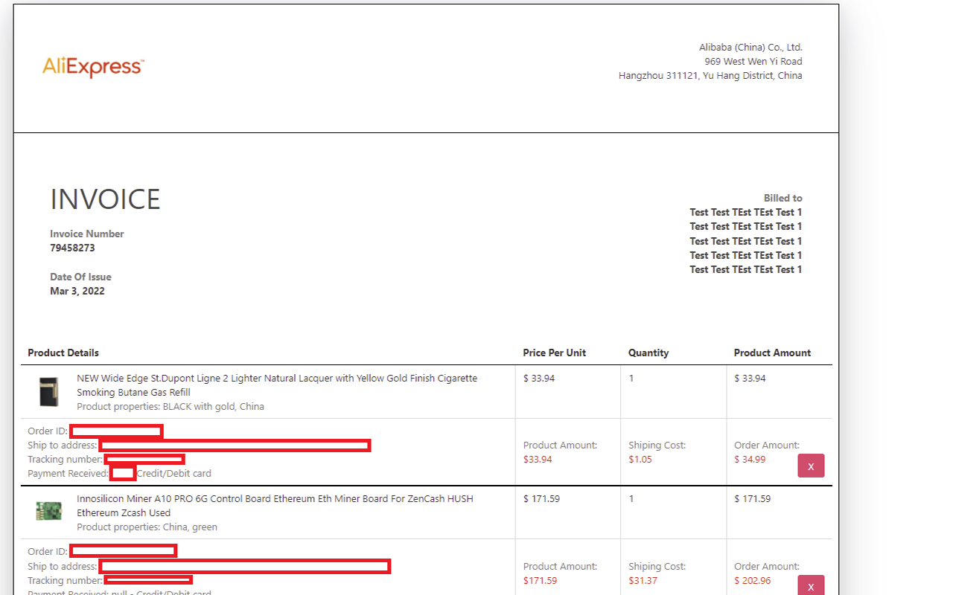Remove the St.Dupont lighter order with x button
Viewport: 953px width, 595px height.
point(811,466)
